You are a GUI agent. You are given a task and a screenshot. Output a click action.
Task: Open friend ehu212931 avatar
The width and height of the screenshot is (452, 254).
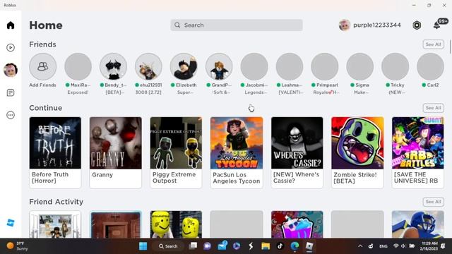(148, 66)
